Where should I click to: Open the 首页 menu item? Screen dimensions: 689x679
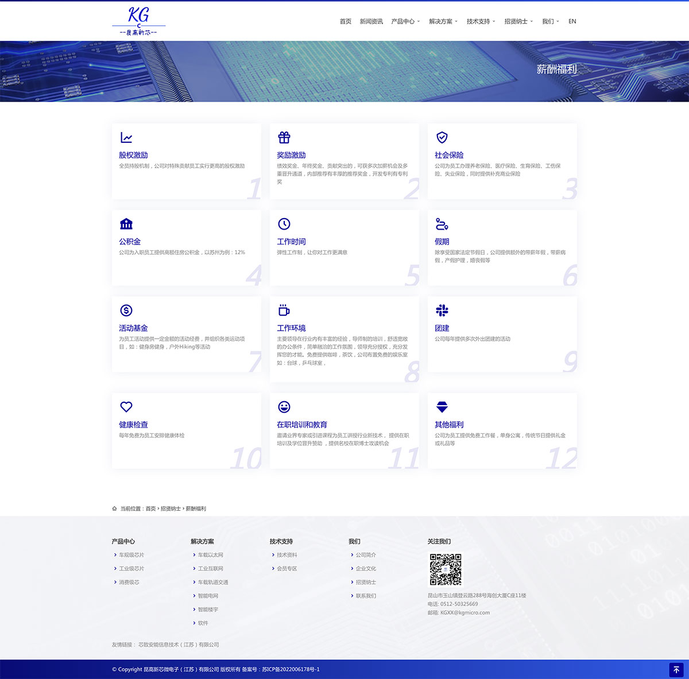(x=346, y=21)
